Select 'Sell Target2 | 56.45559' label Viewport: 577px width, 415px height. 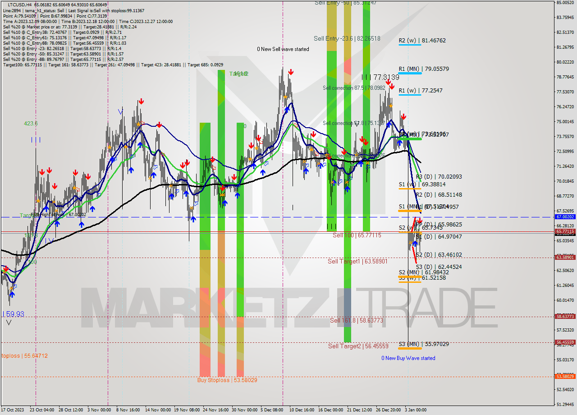(x=358, y=346)
